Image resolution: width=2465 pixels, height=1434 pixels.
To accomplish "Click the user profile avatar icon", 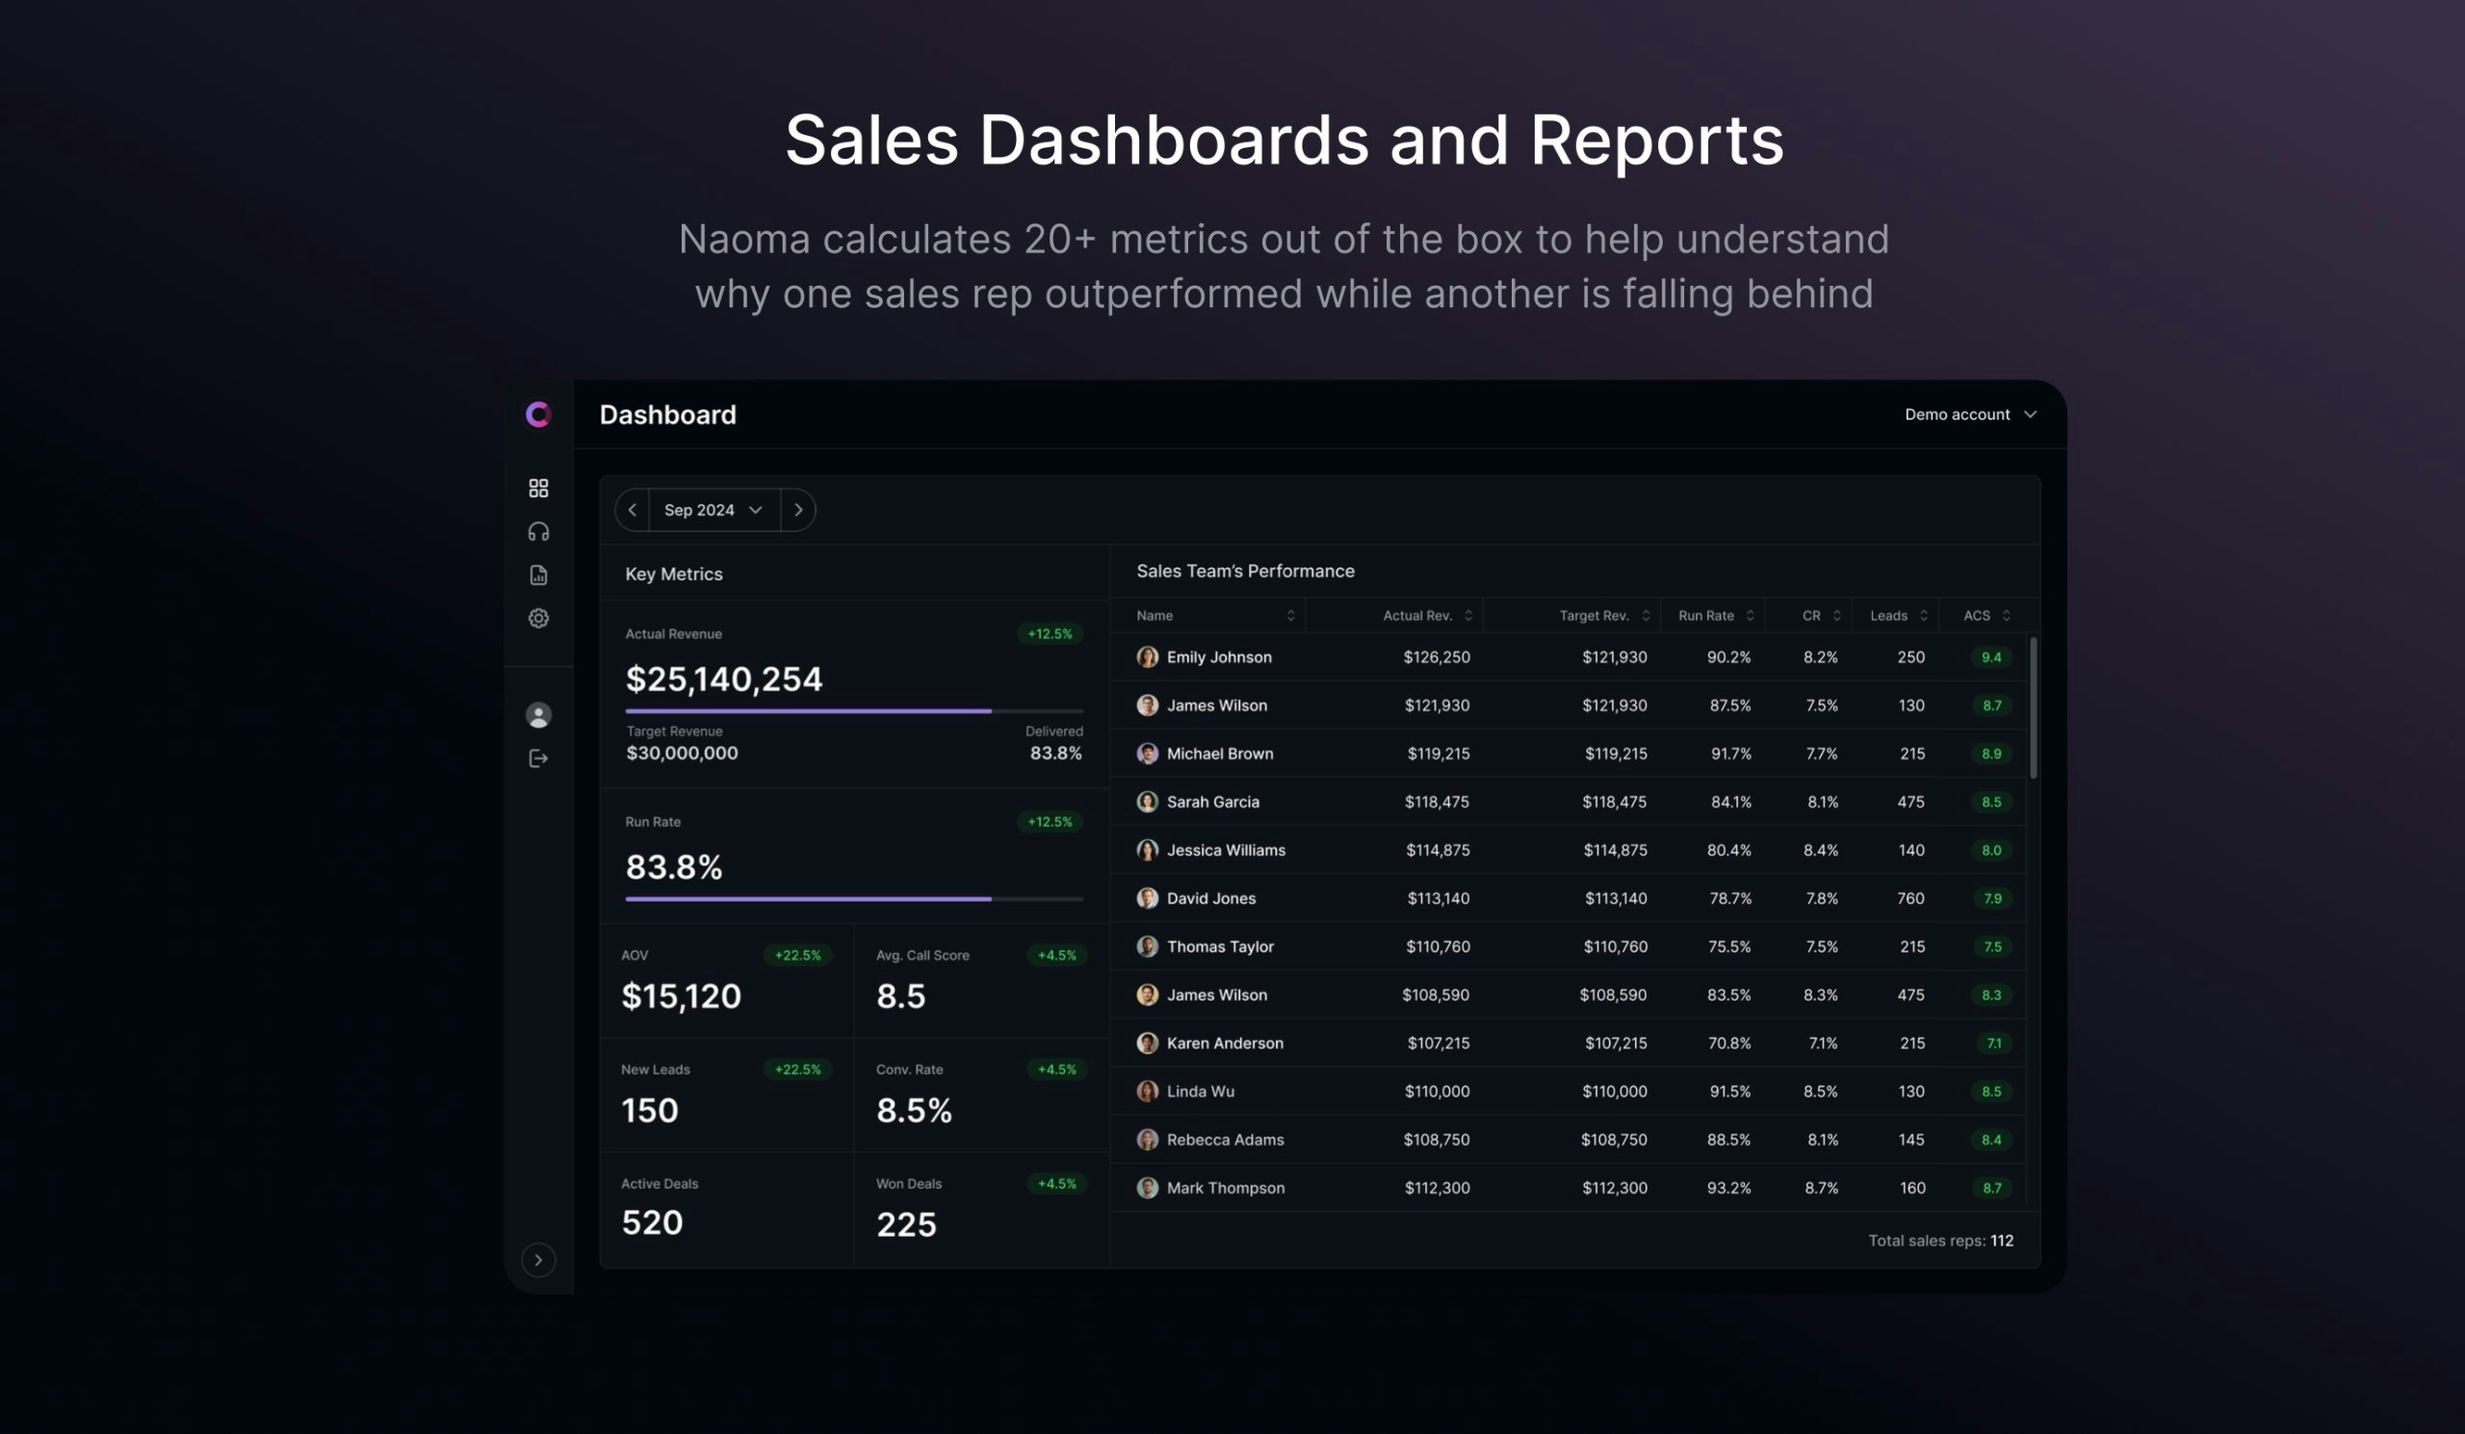I will (x=538, y=715).
